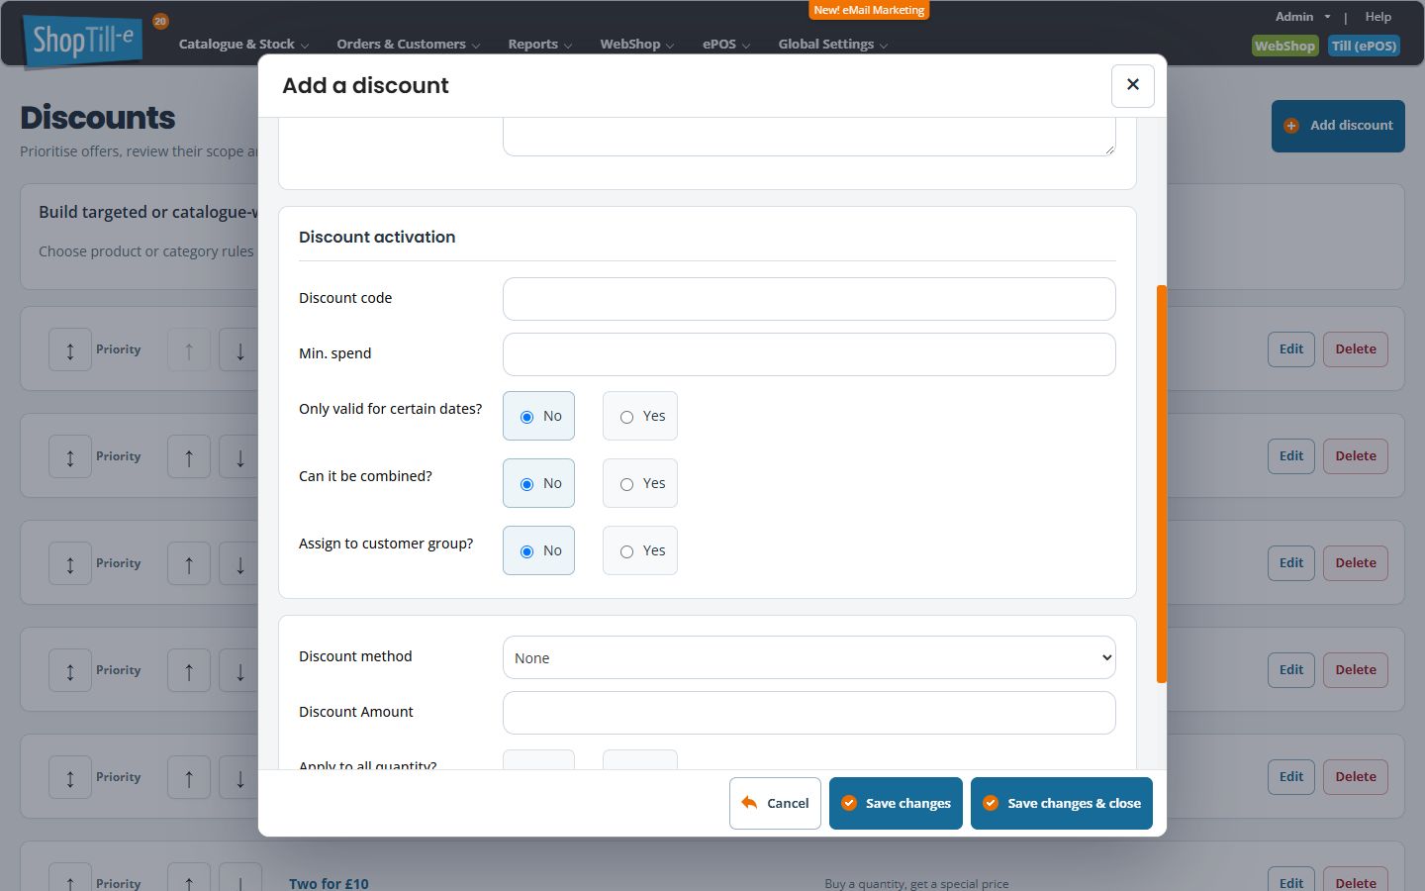Click the Add discount button
This screenshot has width=1425, height=891.
pos(1338,126)
